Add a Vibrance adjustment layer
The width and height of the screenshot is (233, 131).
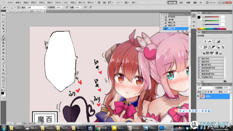tap(201, 47)
